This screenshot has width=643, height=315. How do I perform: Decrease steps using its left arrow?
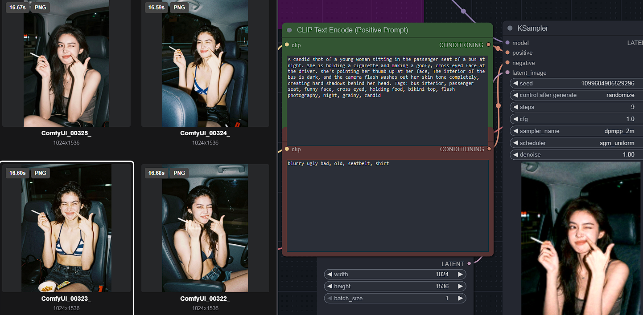click(x=515, y=107)
